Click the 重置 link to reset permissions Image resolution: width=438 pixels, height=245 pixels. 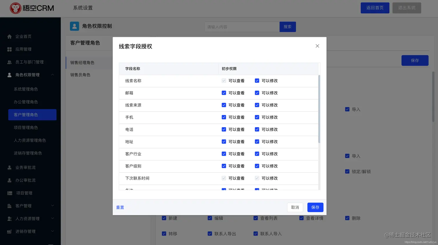120,207
